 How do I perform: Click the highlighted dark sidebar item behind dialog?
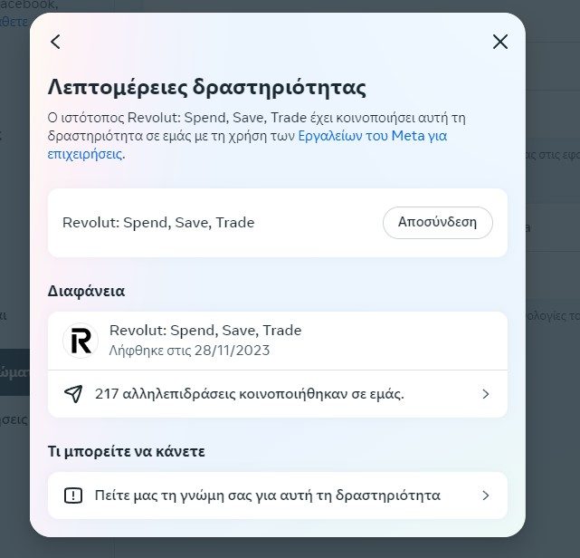pos(14,371)
